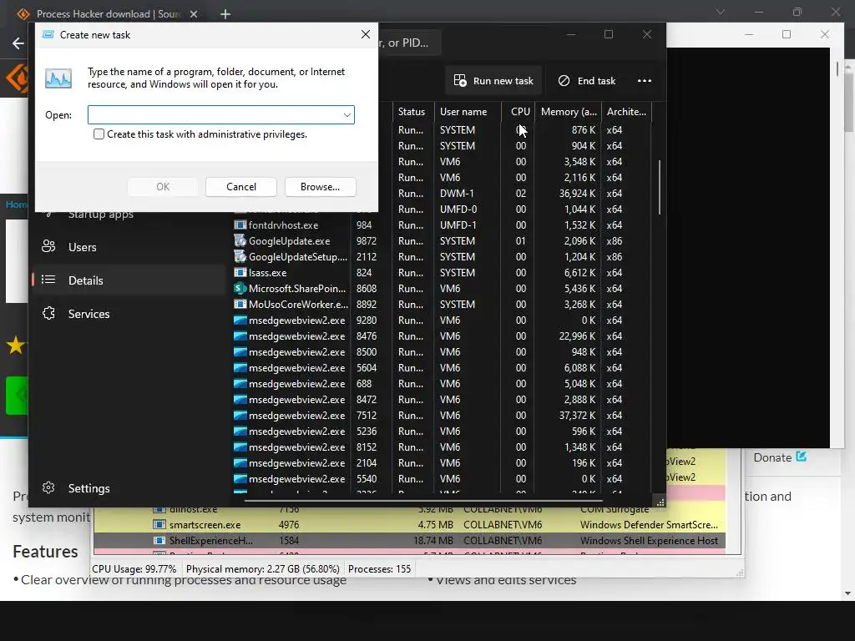
Task: Click icon of msedgewebview2.exe PID 7512
Action: (x=240, y=415)
